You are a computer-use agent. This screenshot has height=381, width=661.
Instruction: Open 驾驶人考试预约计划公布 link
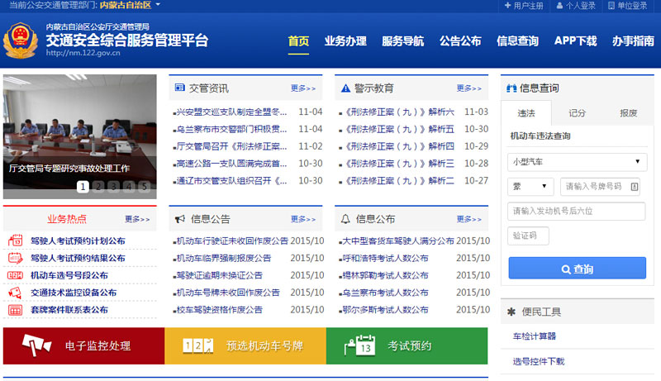coord(78,241)
